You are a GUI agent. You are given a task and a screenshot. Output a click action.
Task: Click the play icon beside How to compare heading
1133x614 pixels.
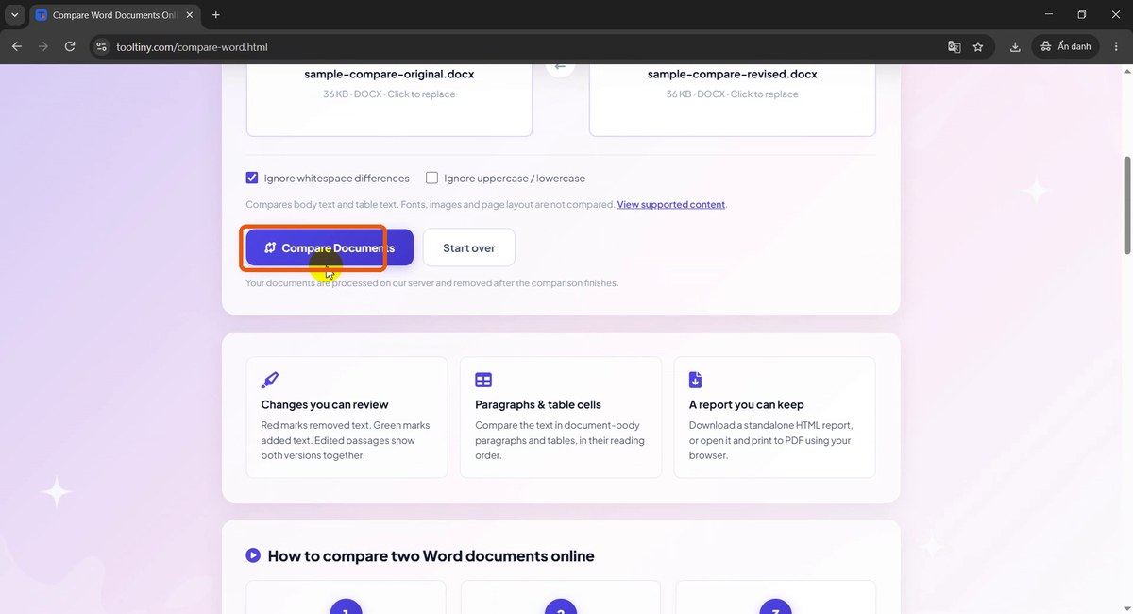coord(253,555)
